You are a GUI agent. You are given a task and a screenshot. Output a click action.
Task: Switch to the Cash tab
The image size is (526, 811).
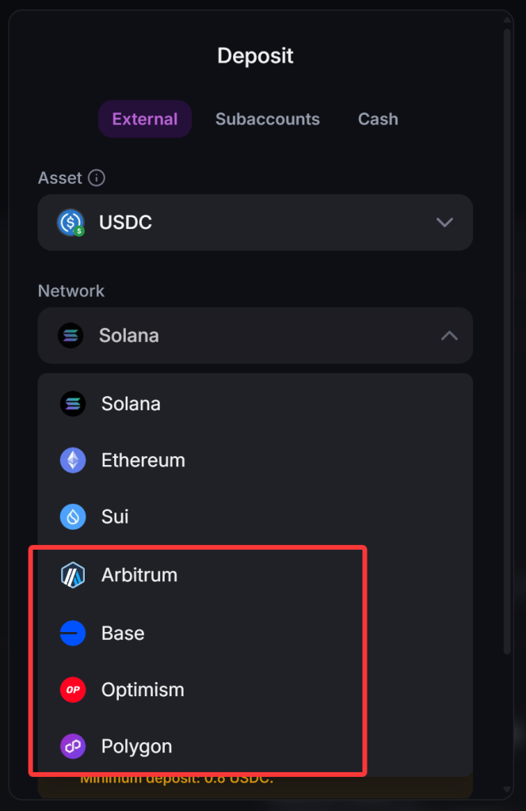click(378, 119)
